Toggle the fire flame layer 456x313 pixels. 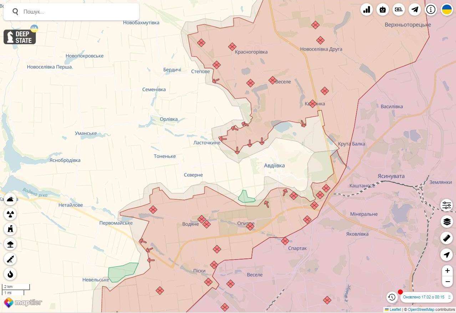pyautogui.click(x=10, y=274)
